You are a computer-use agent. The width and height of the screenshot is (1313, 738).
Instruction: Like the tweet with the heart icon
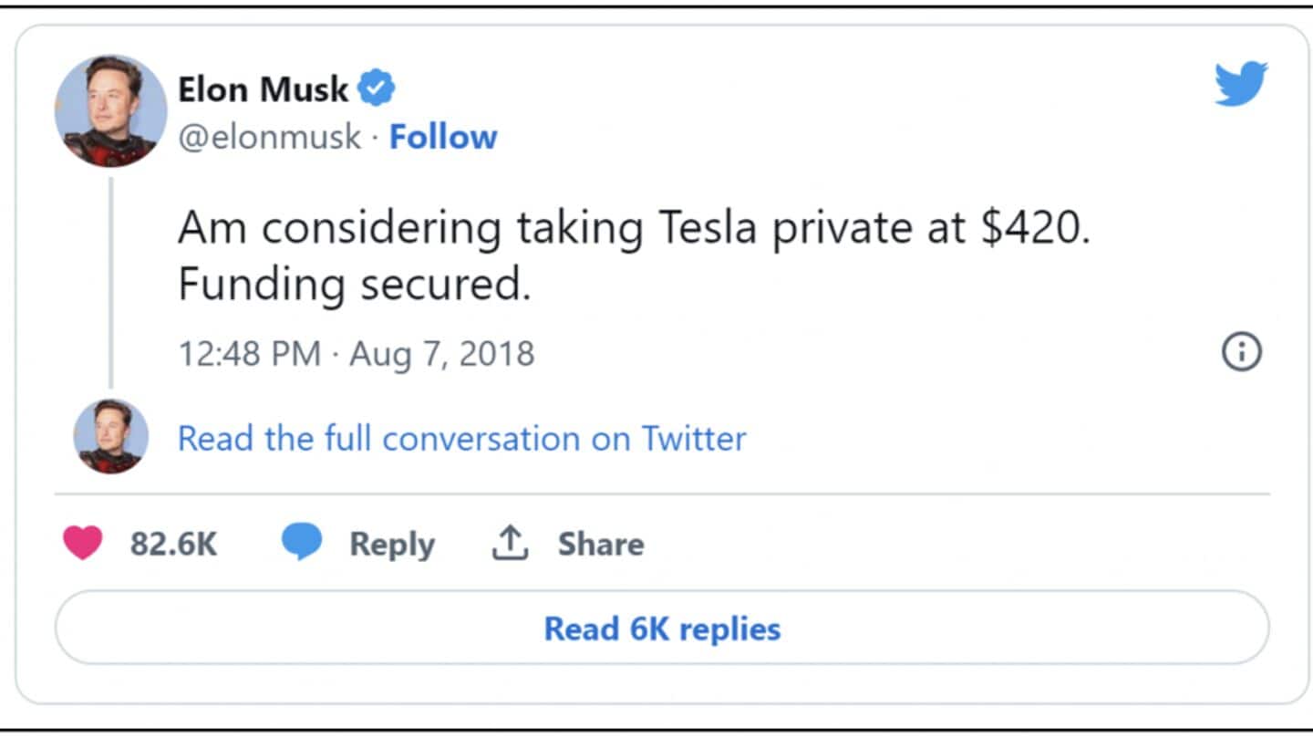coord(84,542)
